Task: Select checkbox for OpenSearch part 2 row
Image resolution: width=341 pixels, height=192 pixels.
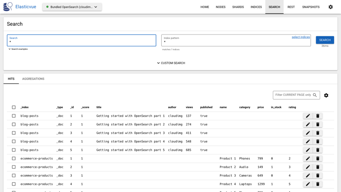Action: tap(14, 124)
